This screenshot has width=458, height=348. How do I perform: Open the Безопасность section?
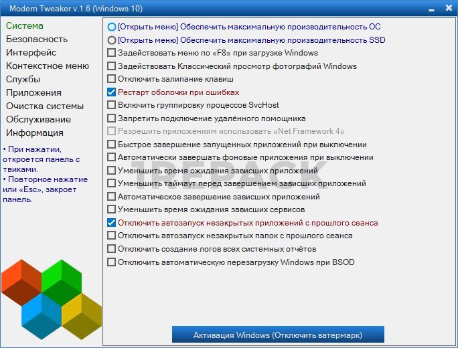[x=37, y=39]
